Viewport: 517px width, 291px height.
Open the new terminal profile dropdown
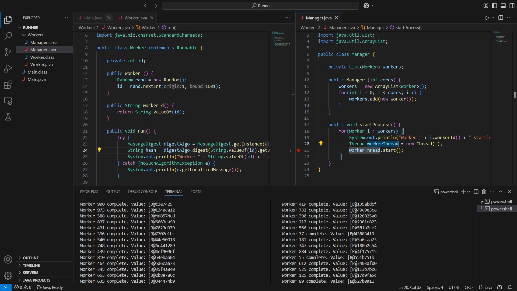click(469, 192)
